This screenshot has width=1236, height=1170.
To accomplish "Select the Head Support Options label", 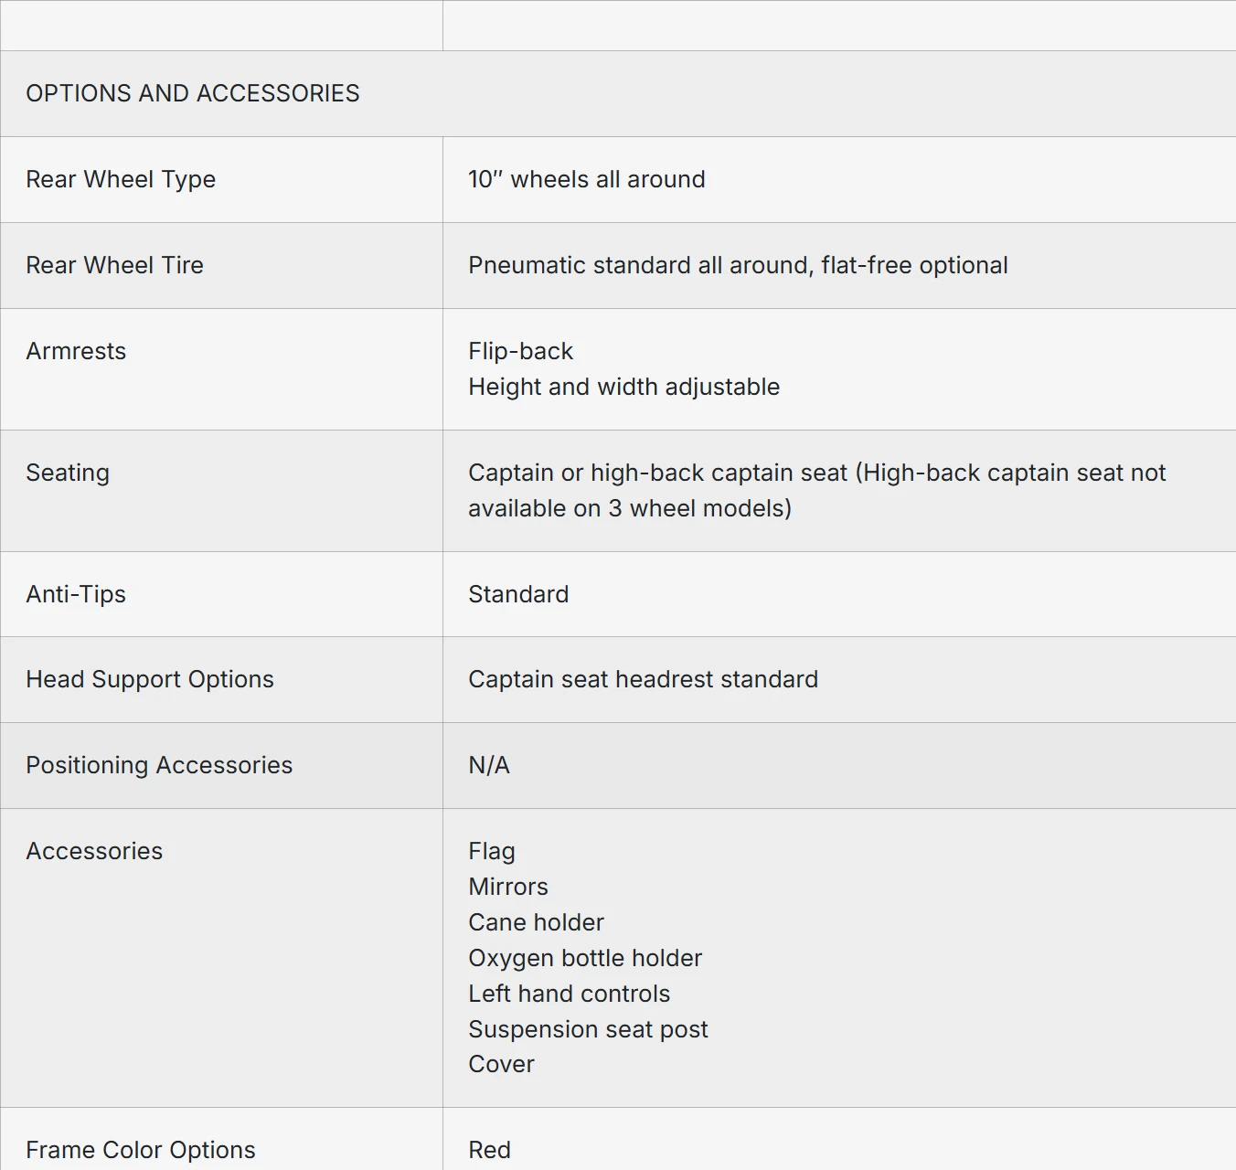I will [x=150, y=679].
